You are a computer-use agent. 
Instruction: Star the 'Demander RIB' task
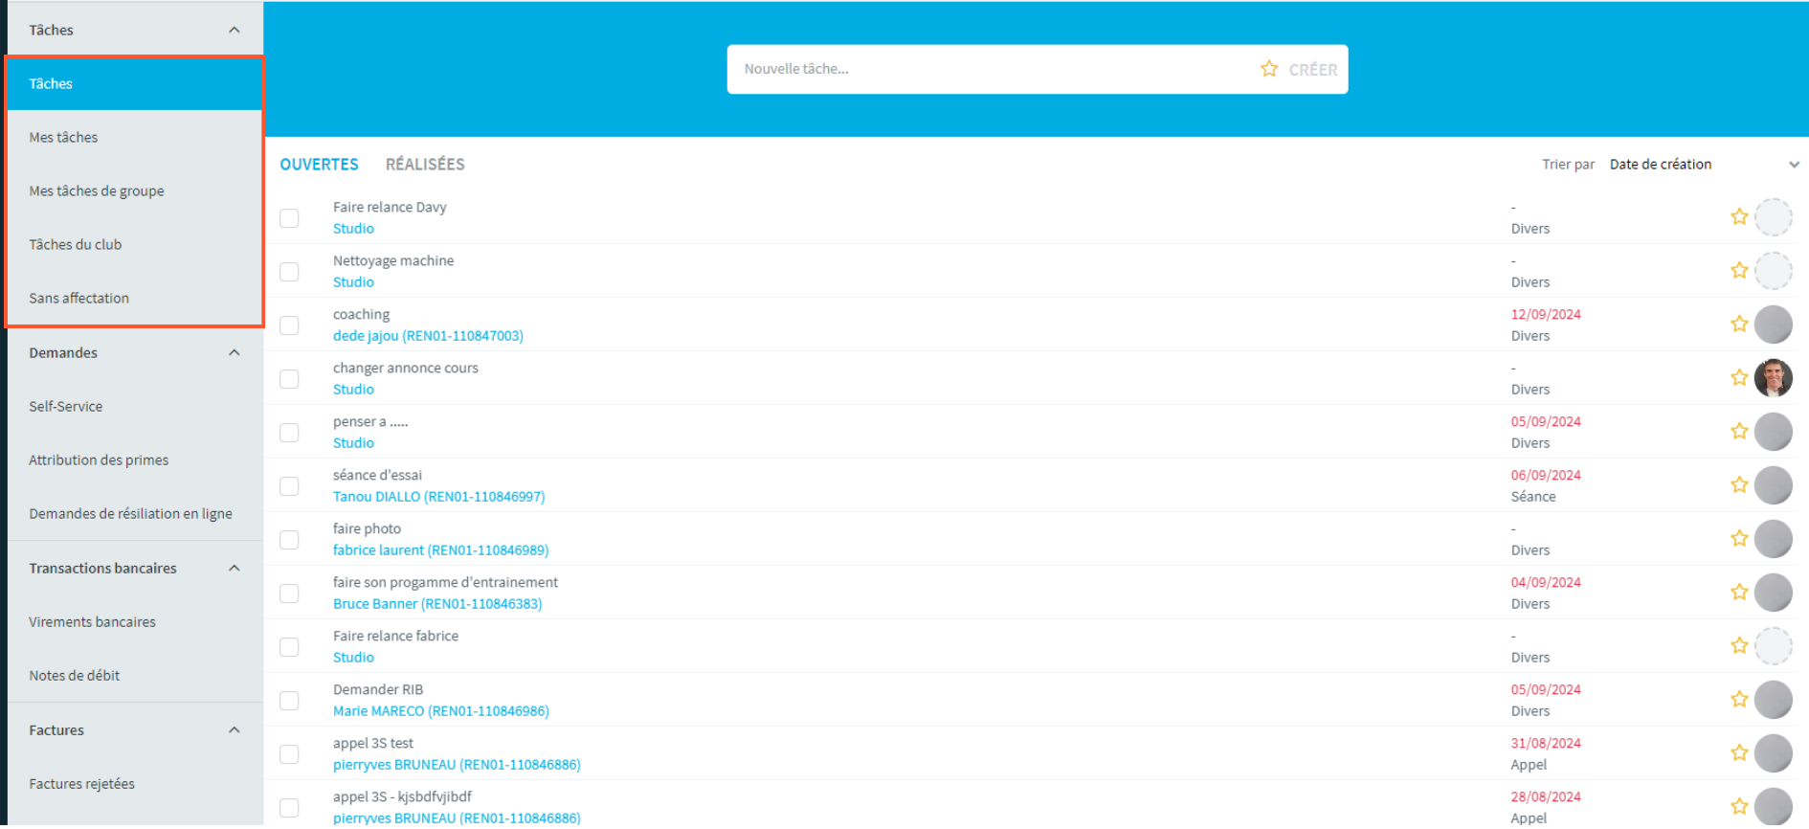[x=1739, y=700]
